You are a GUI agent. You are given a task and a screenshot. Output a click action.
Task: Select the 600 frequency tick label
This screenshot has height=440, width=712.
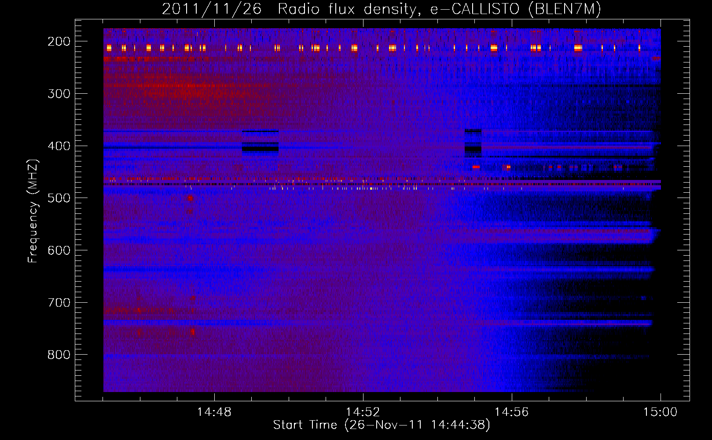coord(59,250)
